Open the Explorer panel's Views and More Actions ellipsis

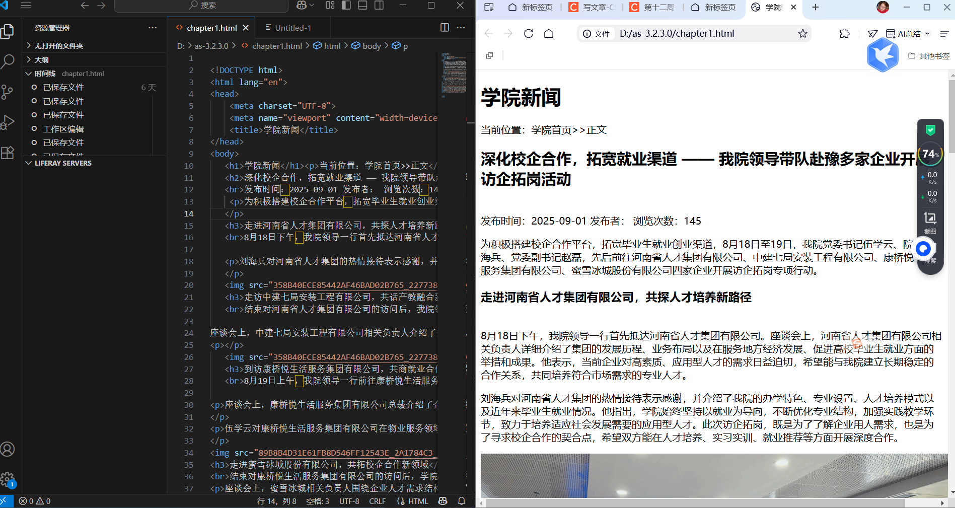[153, 28]
